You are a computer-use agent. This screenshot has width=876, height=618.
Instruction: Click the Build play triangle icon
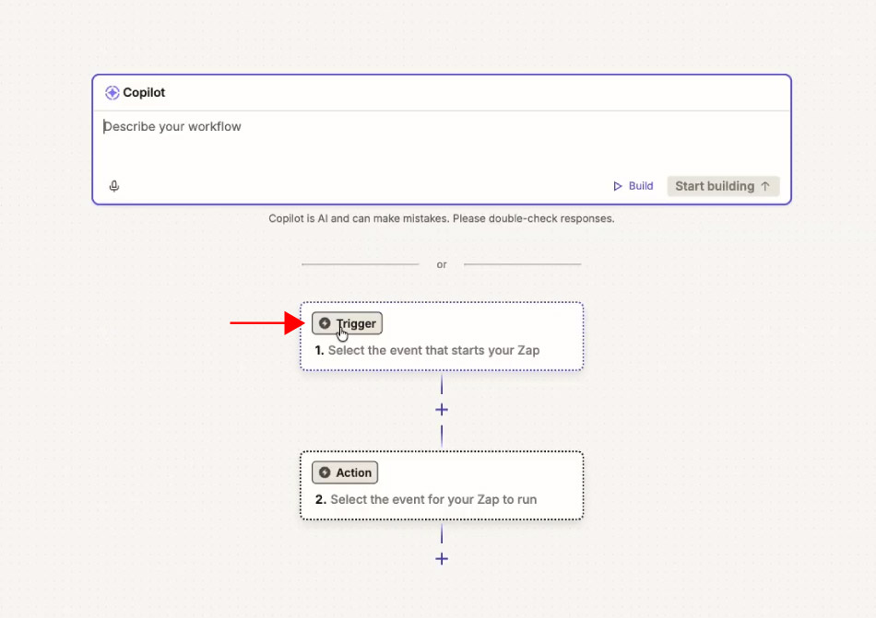pos(617,186)
